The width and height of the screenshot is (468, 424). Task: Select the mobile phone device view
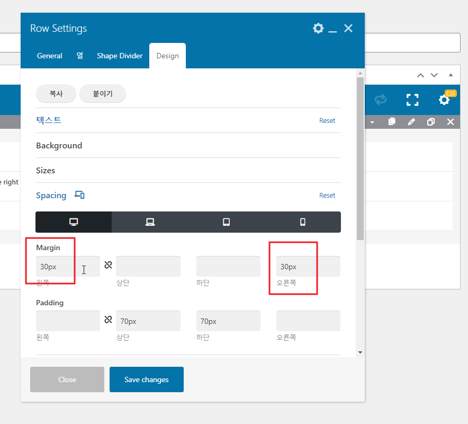click(303, 222)
